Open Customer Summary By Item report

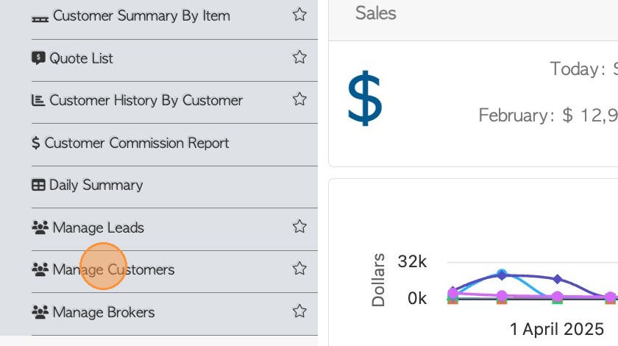tap(141, 15)
